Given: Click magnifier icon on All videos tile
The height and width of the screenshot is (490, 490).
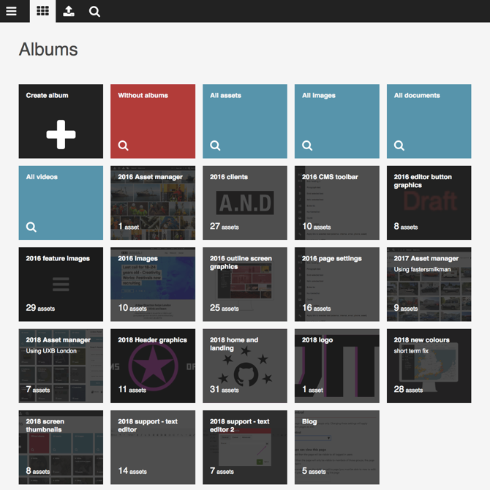Looking at the screenshot, I should pyautogui.click(x=31, y=227).
